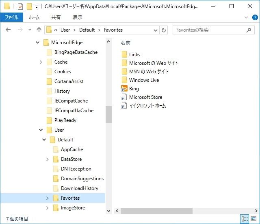
Task: Collapse the User tree node
Action: 41,130
